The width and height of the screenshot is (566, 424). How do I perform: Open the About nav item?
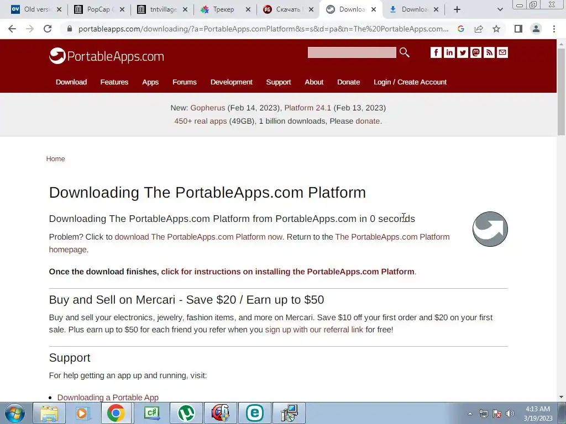(314, 82)
